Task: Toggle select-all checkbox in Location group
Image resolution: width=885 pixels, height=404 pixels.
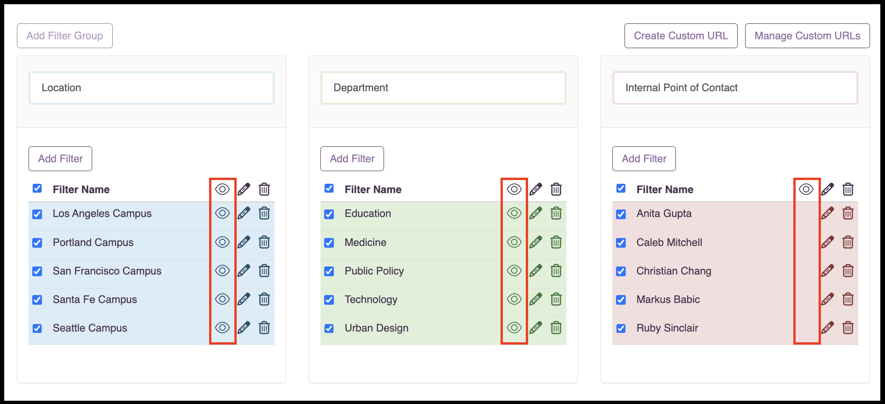Action: click(x=37, y=188)
